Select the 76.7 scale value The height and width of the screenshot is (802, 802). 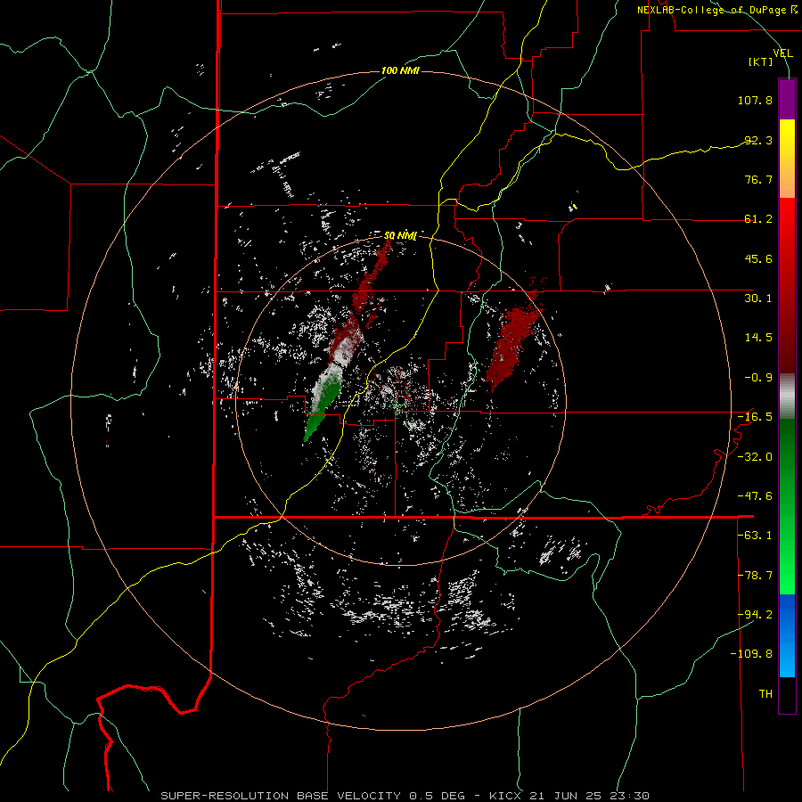[x=758, y=179]
